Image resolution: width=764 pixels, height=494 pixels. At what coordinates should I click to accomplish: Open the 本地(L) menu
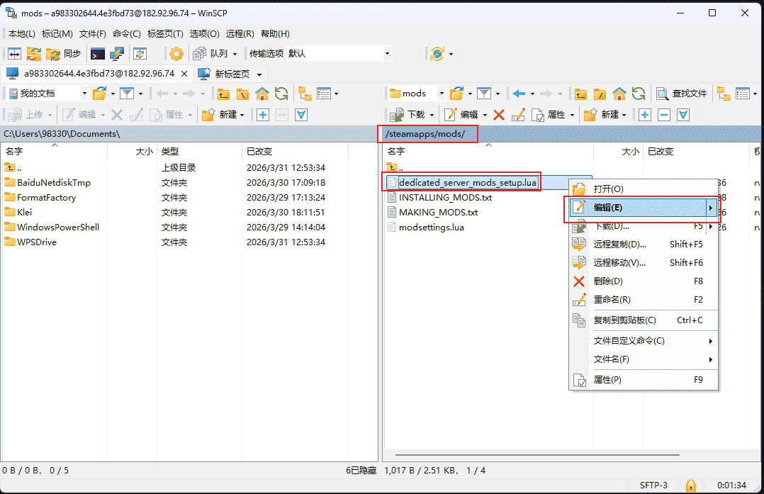(x=21, y=33)
